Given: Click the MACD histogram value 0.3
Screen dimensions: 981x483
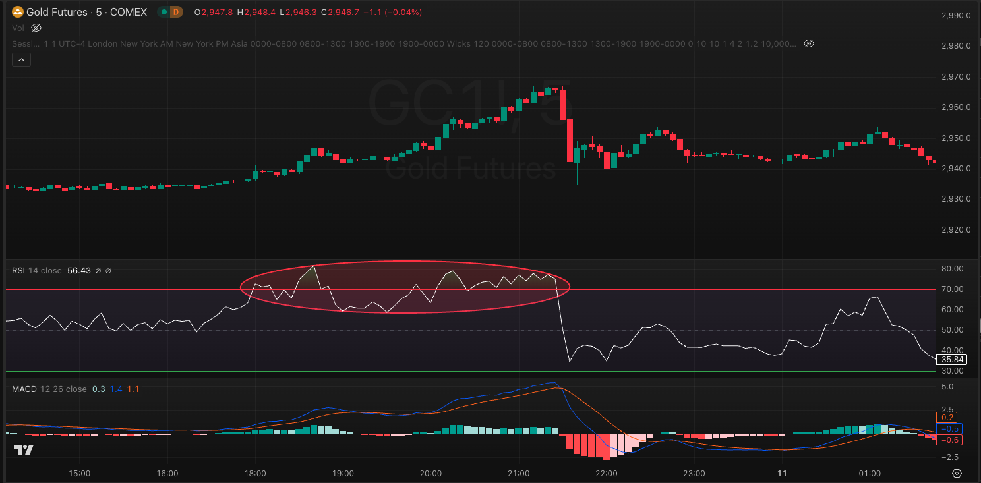Looking at the screenshot, I should 98,389.
